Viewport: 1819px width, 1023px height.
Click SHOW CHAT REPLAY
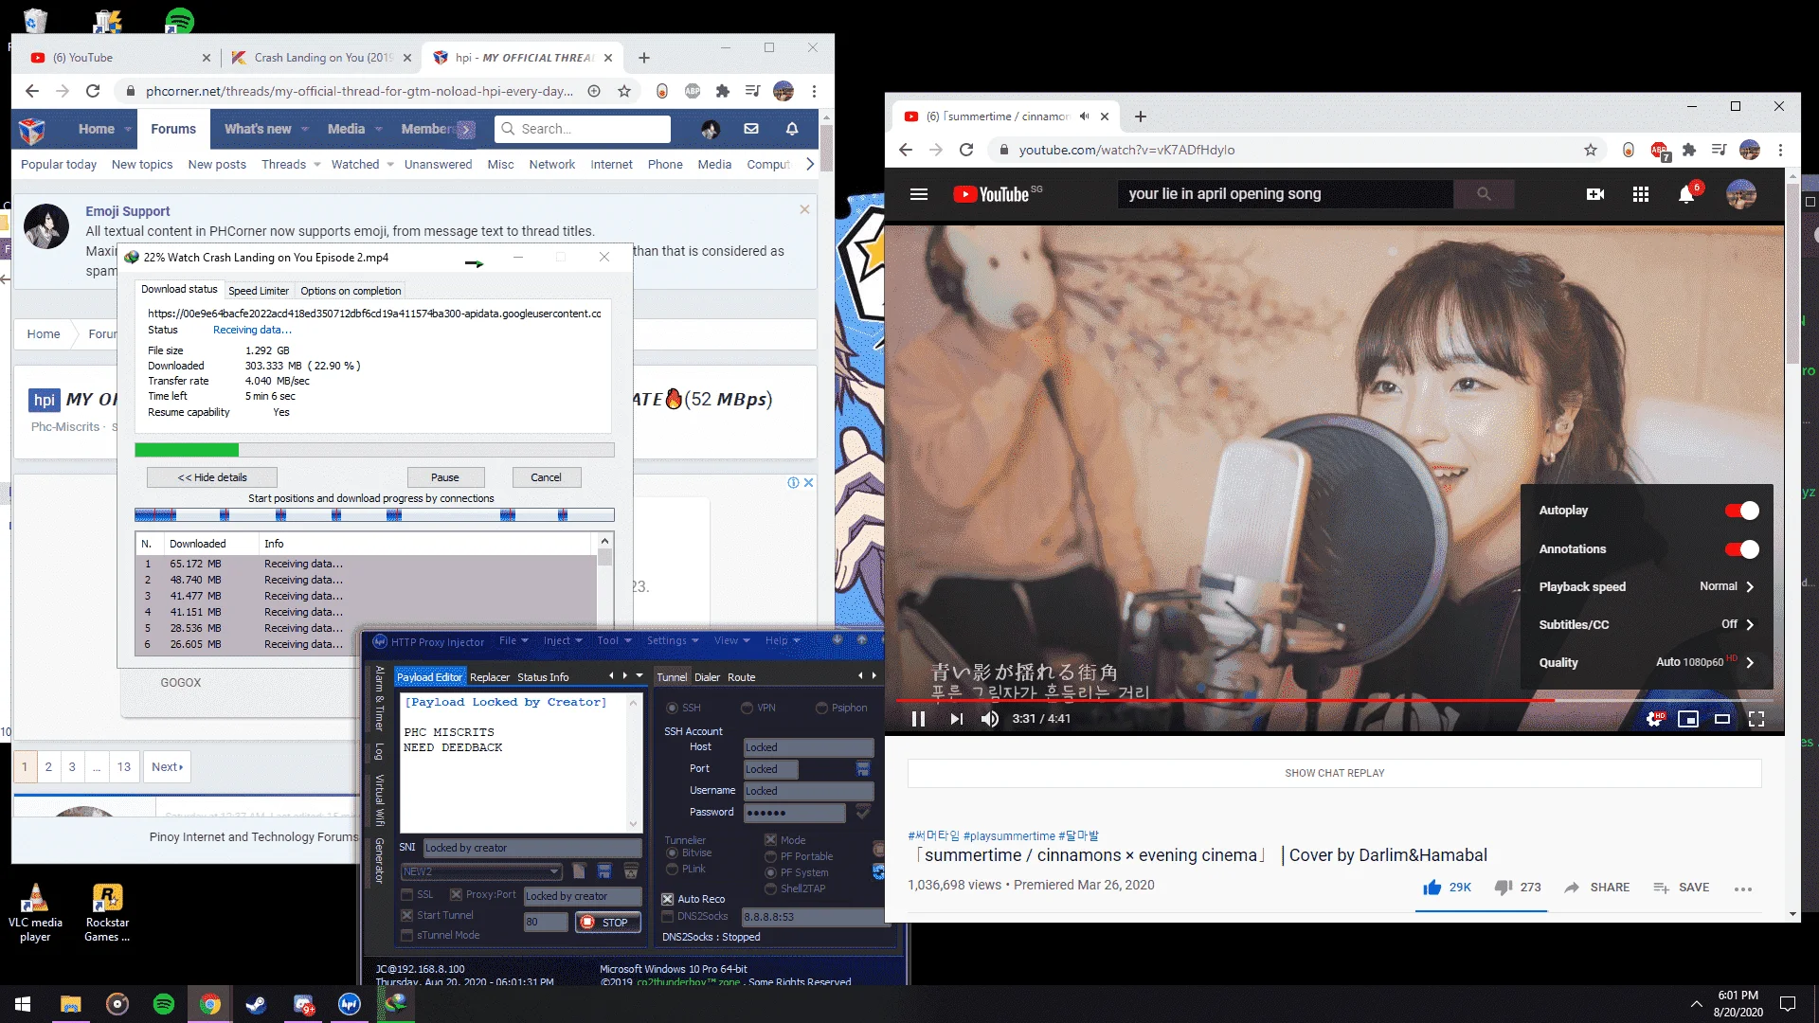pos(1334,773)
